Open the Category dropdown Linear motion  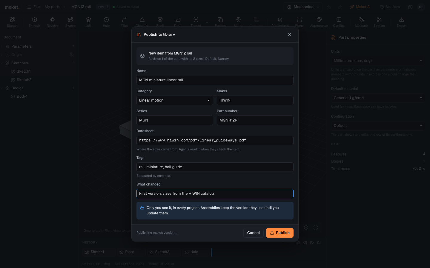click(x=175, y=100)
